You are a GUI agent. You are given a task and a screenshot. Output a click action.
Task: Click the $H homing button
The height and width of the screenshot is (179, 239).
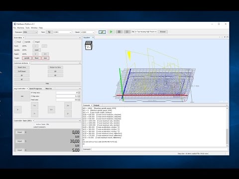point(55,71)
